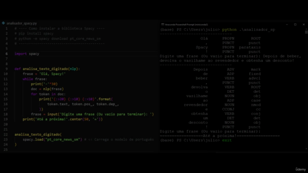
Task: Click 'spacy' after import on line 6
Action: (34, 54)
